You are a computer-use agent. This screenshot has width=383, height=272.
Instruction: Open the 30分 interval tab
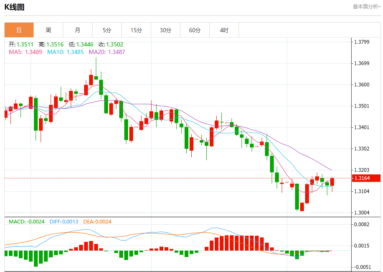[166, 30]
